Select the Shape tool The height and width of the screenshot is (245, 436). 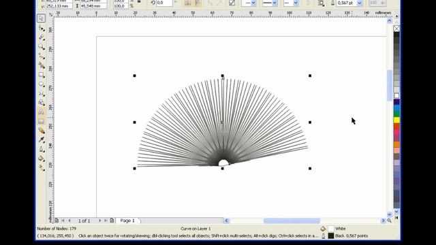42,28
